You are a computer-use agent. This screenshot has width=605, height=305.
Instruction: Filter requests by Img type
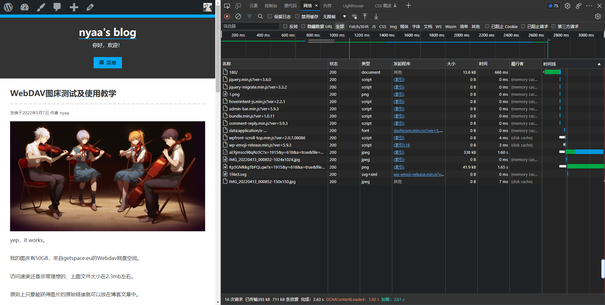point(393,26)
